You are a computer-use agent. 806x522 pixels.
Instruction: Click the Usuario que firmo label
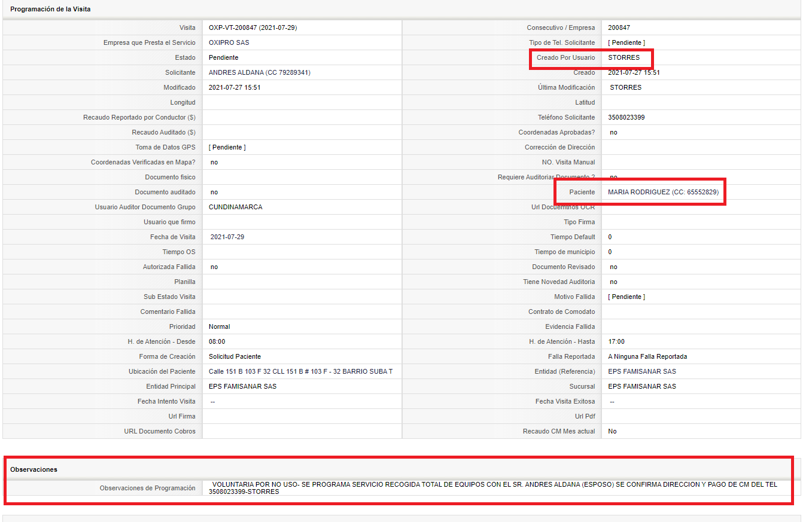tap(169, 222)
